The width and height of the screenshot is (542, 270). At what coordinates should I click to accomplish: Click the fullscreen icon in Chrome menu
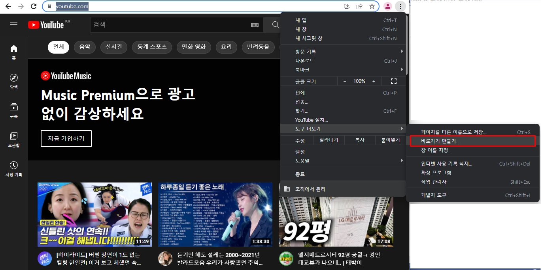393,81
